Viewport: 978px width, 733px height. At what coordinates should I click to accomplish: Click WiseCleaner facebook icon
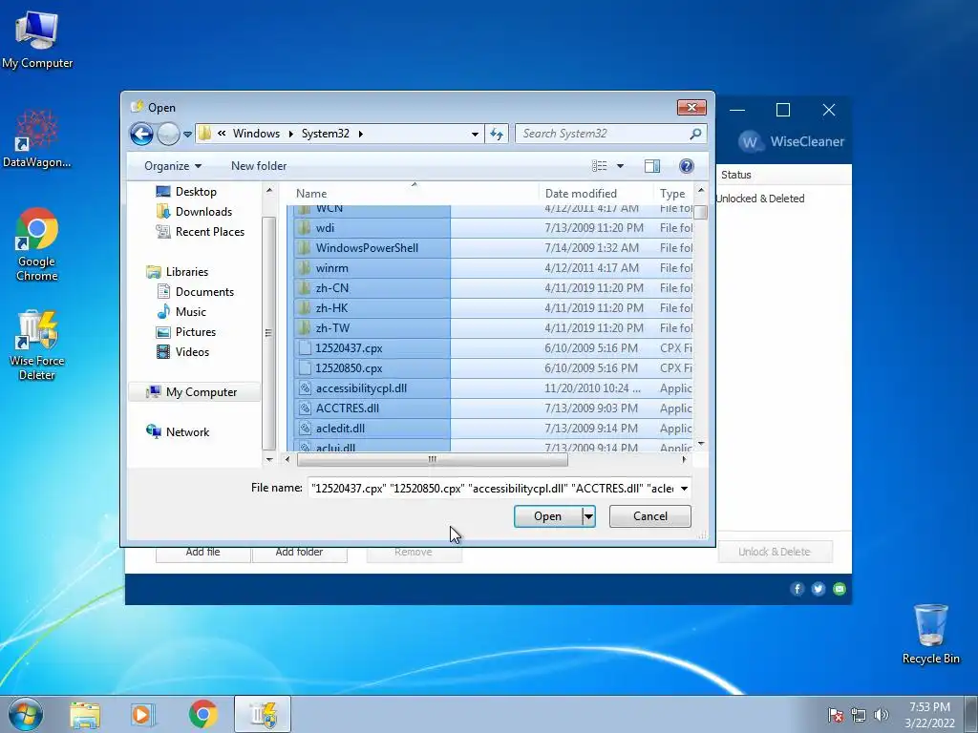tap(797, 589)
